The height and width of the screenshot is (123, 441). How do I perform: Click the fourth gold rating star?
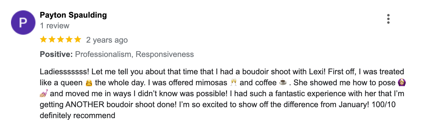(x=69, y=40)
